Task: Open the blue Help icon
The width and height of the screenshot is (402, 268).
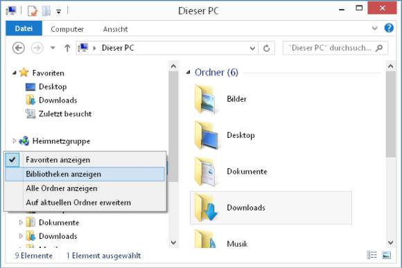Action: (x=389, y=28)
